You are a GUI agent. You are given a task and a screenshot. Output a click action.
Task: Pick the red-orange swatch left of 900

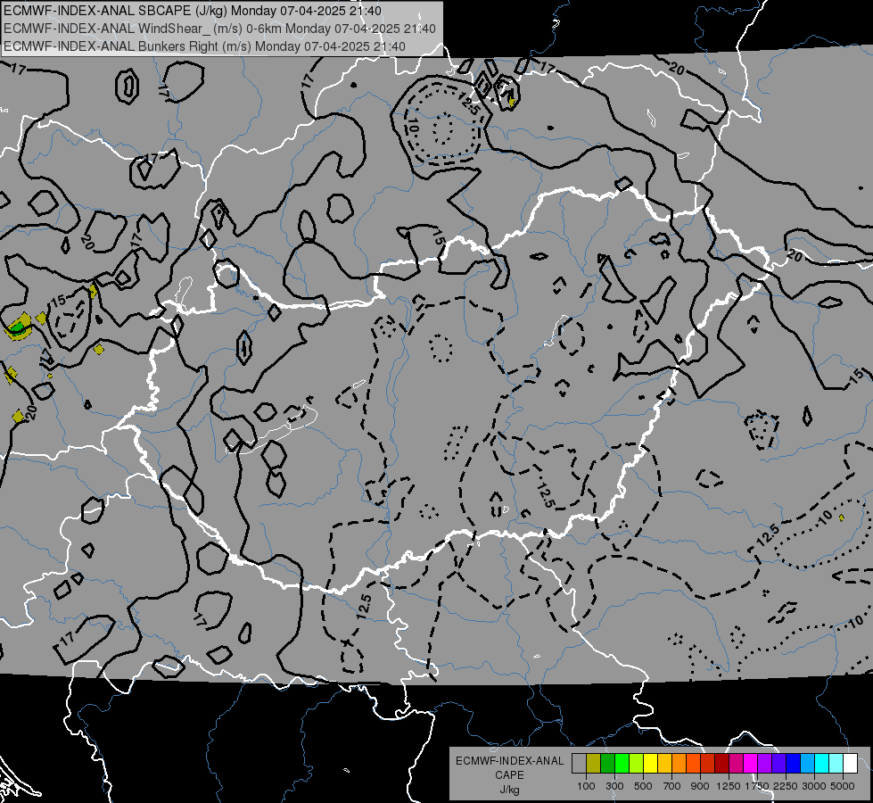click(x=693, y=764)
